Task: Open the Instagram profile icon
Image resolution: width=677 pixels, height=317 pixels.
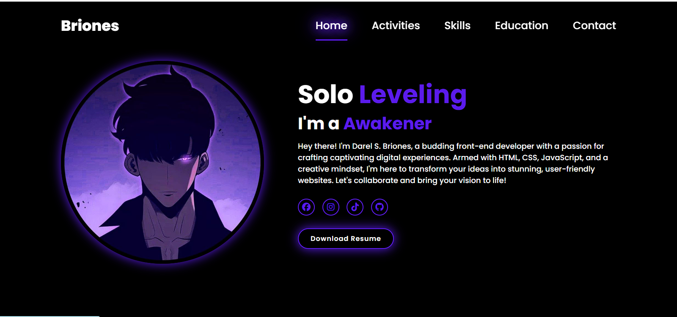Action: [x=331, y=207]
